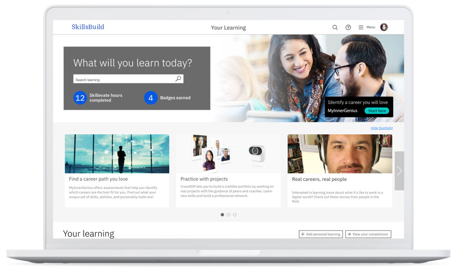Viewport: 452px width, 268px height.
Task: Click the Add personal learning button
Action: pyautogui.click(x=321, y=234)
